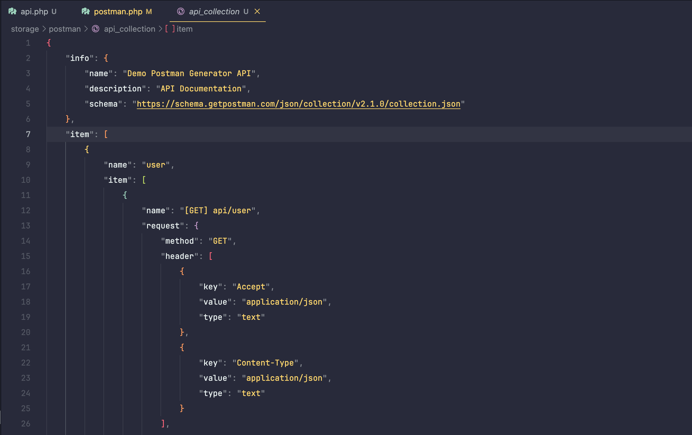
Task: Switch to the postman.php tab
Action: 117,12
